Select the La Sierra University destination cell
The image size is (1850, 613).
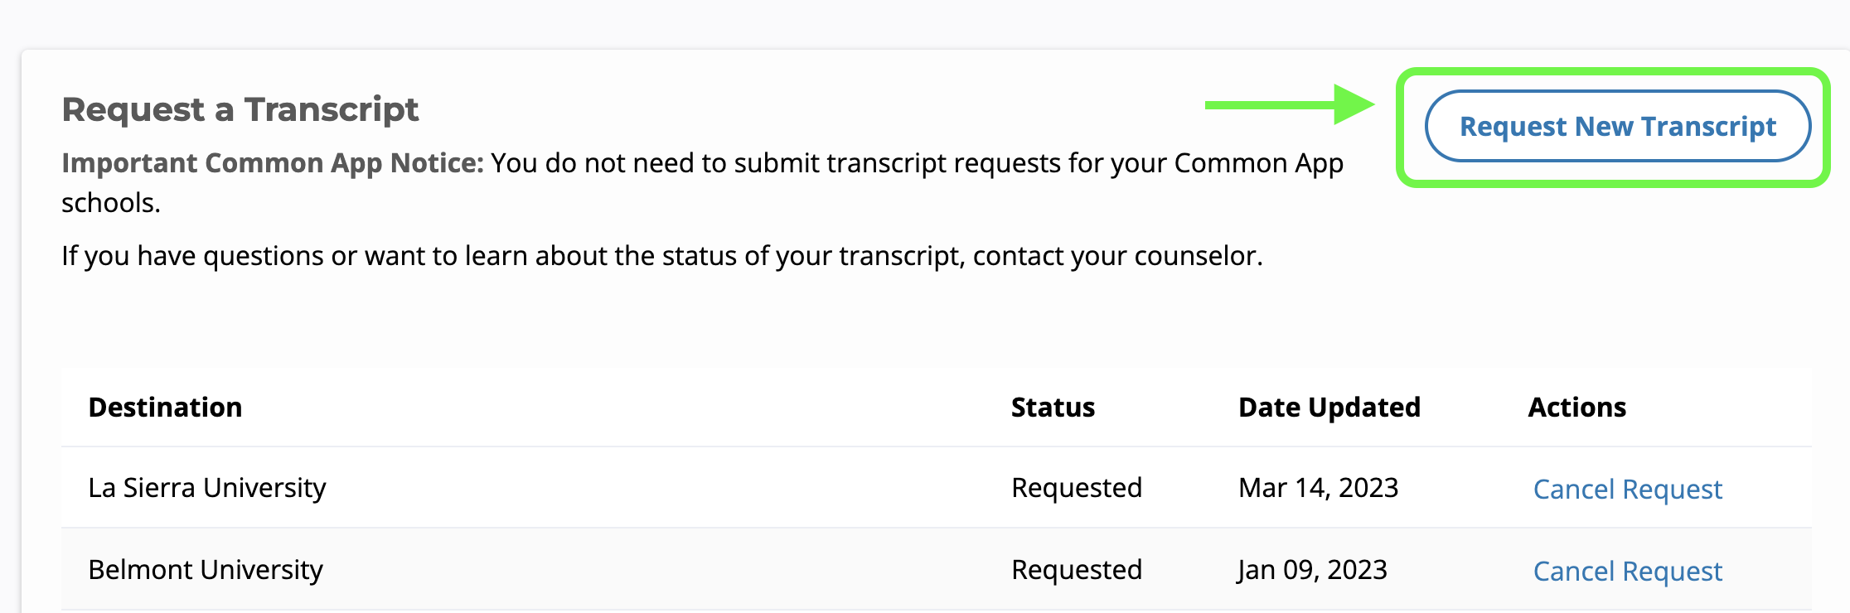[x=207, y=487]
